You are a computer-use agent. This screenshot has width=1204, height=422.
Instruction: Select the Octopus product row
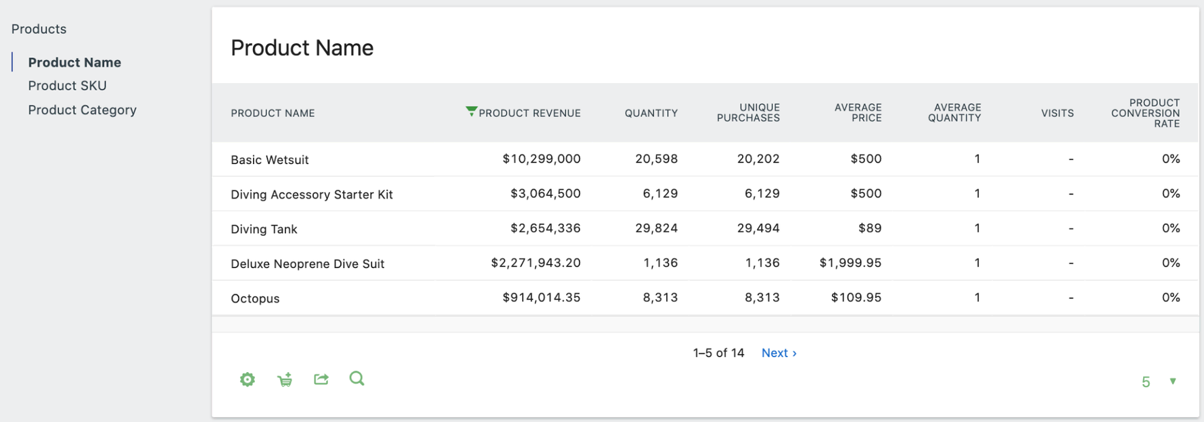(x=255, y=298)
